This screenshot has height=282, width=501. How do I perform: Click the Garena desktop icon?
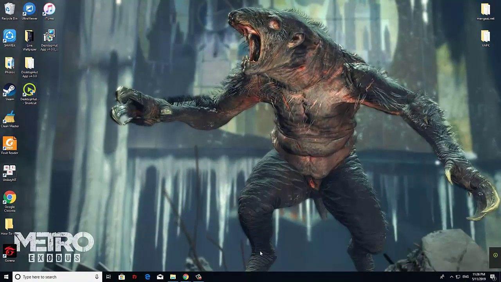10,252
